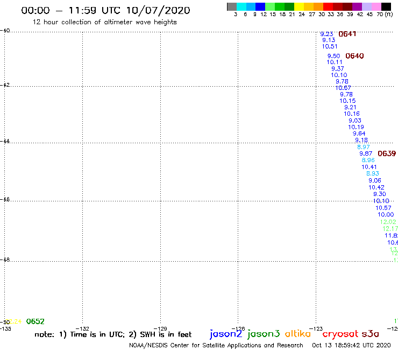Click the -42 latitude axis label
The image size is (398, 350).
coord(5,85)
